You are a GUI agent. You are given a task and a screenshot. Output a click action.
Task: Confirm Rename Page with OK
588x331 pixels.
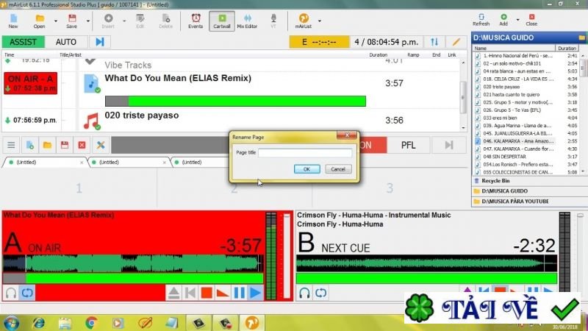[306, 169]
